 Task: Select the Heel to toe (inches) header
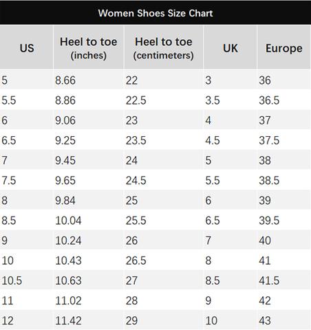89,47
